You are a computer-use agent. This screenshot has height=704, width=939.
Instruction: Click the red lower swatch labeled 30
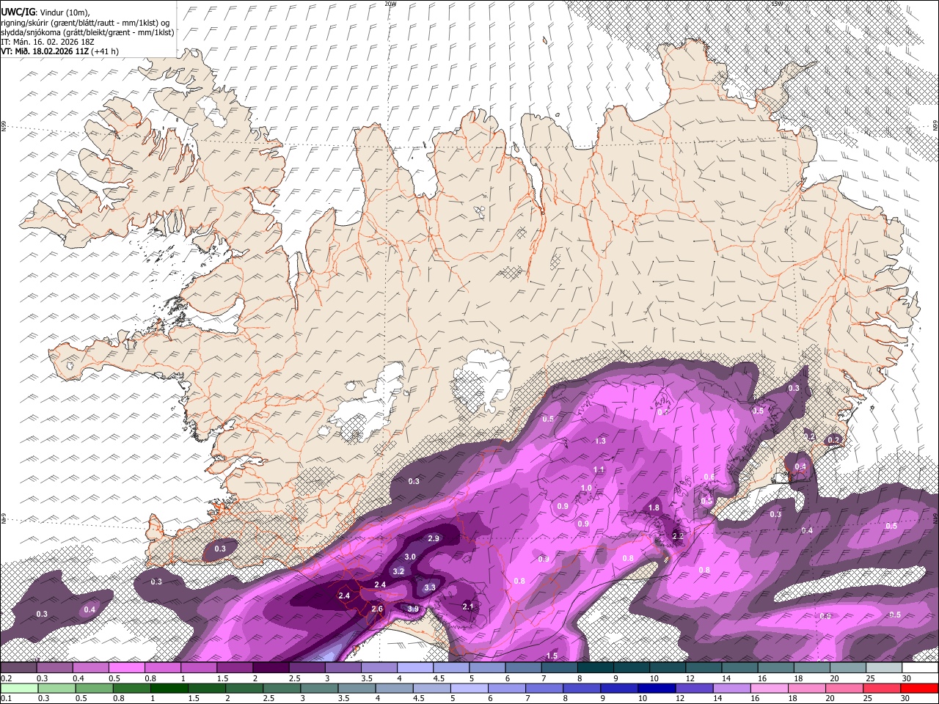point(918,689)
